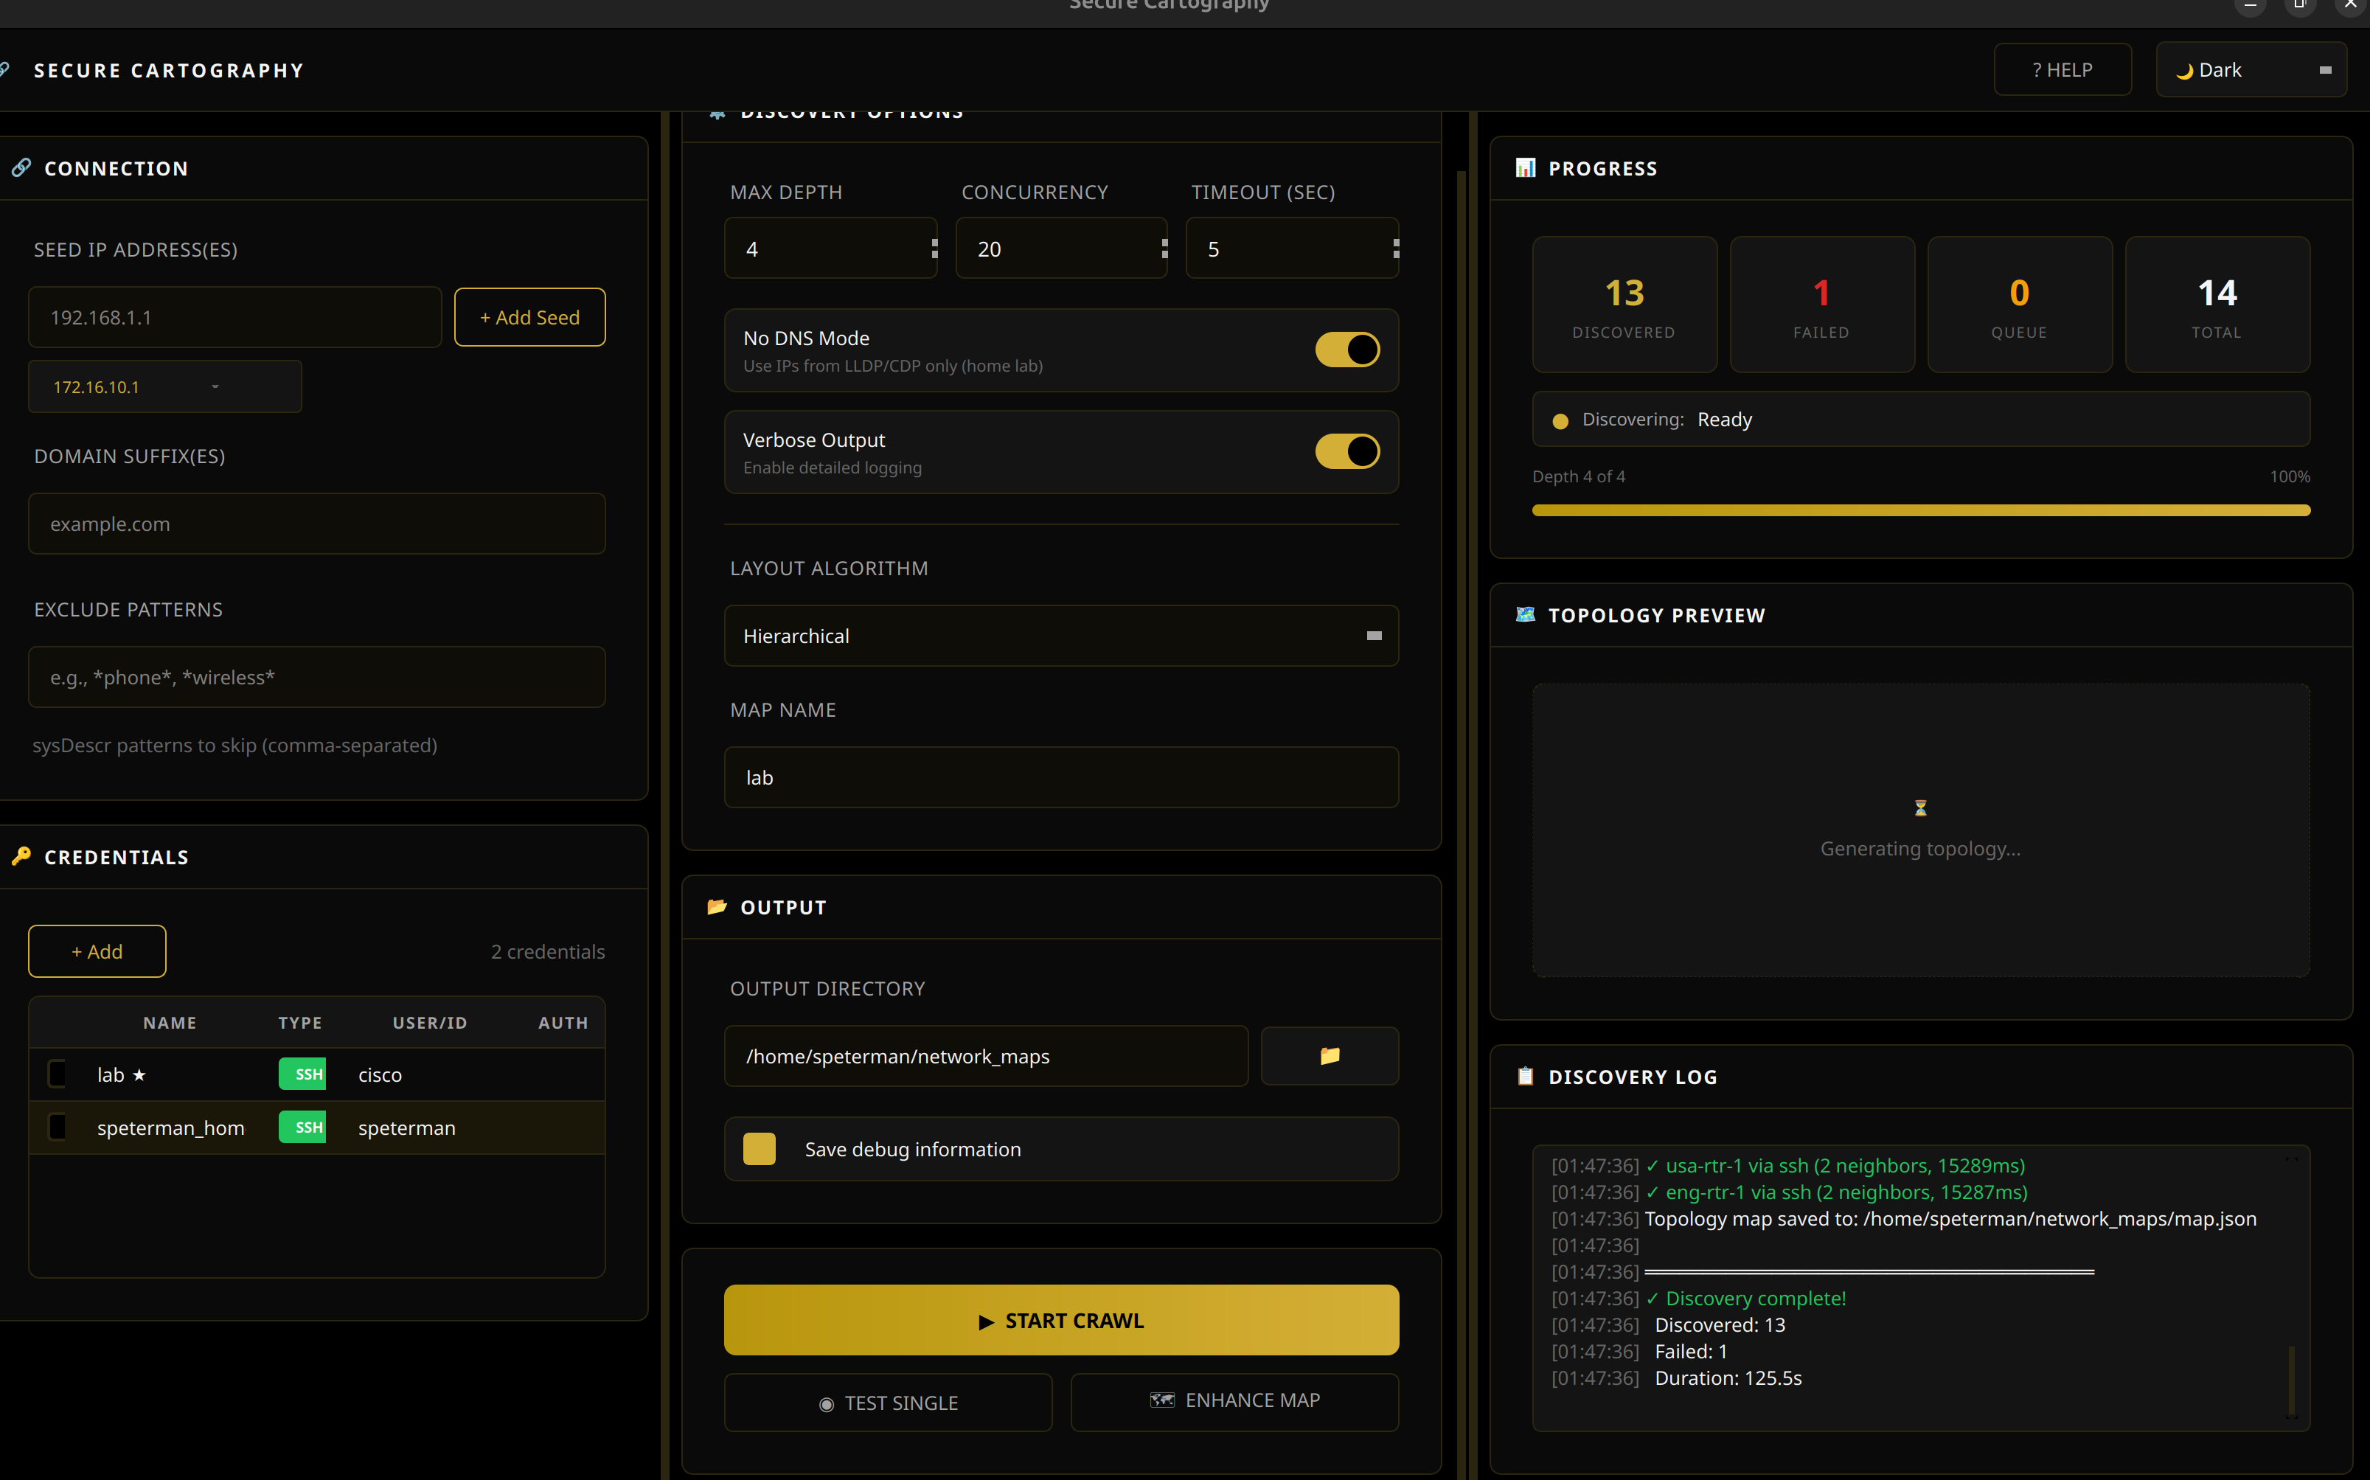Click the Map Name input field
This screenshot has height=1480, width=2370.
point(1060,777)
